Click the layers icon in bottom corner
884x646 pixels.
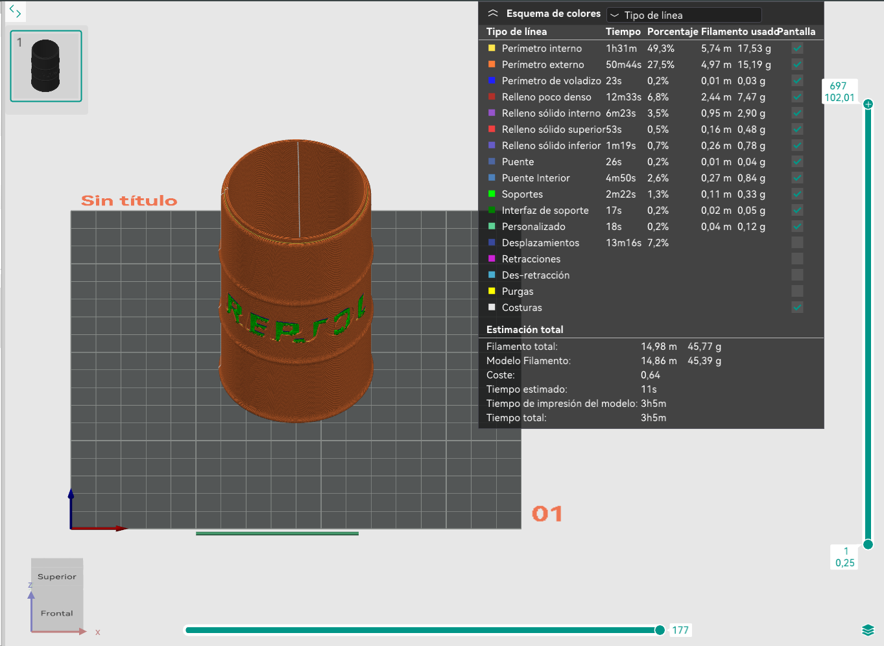click(x=868, y=630)
